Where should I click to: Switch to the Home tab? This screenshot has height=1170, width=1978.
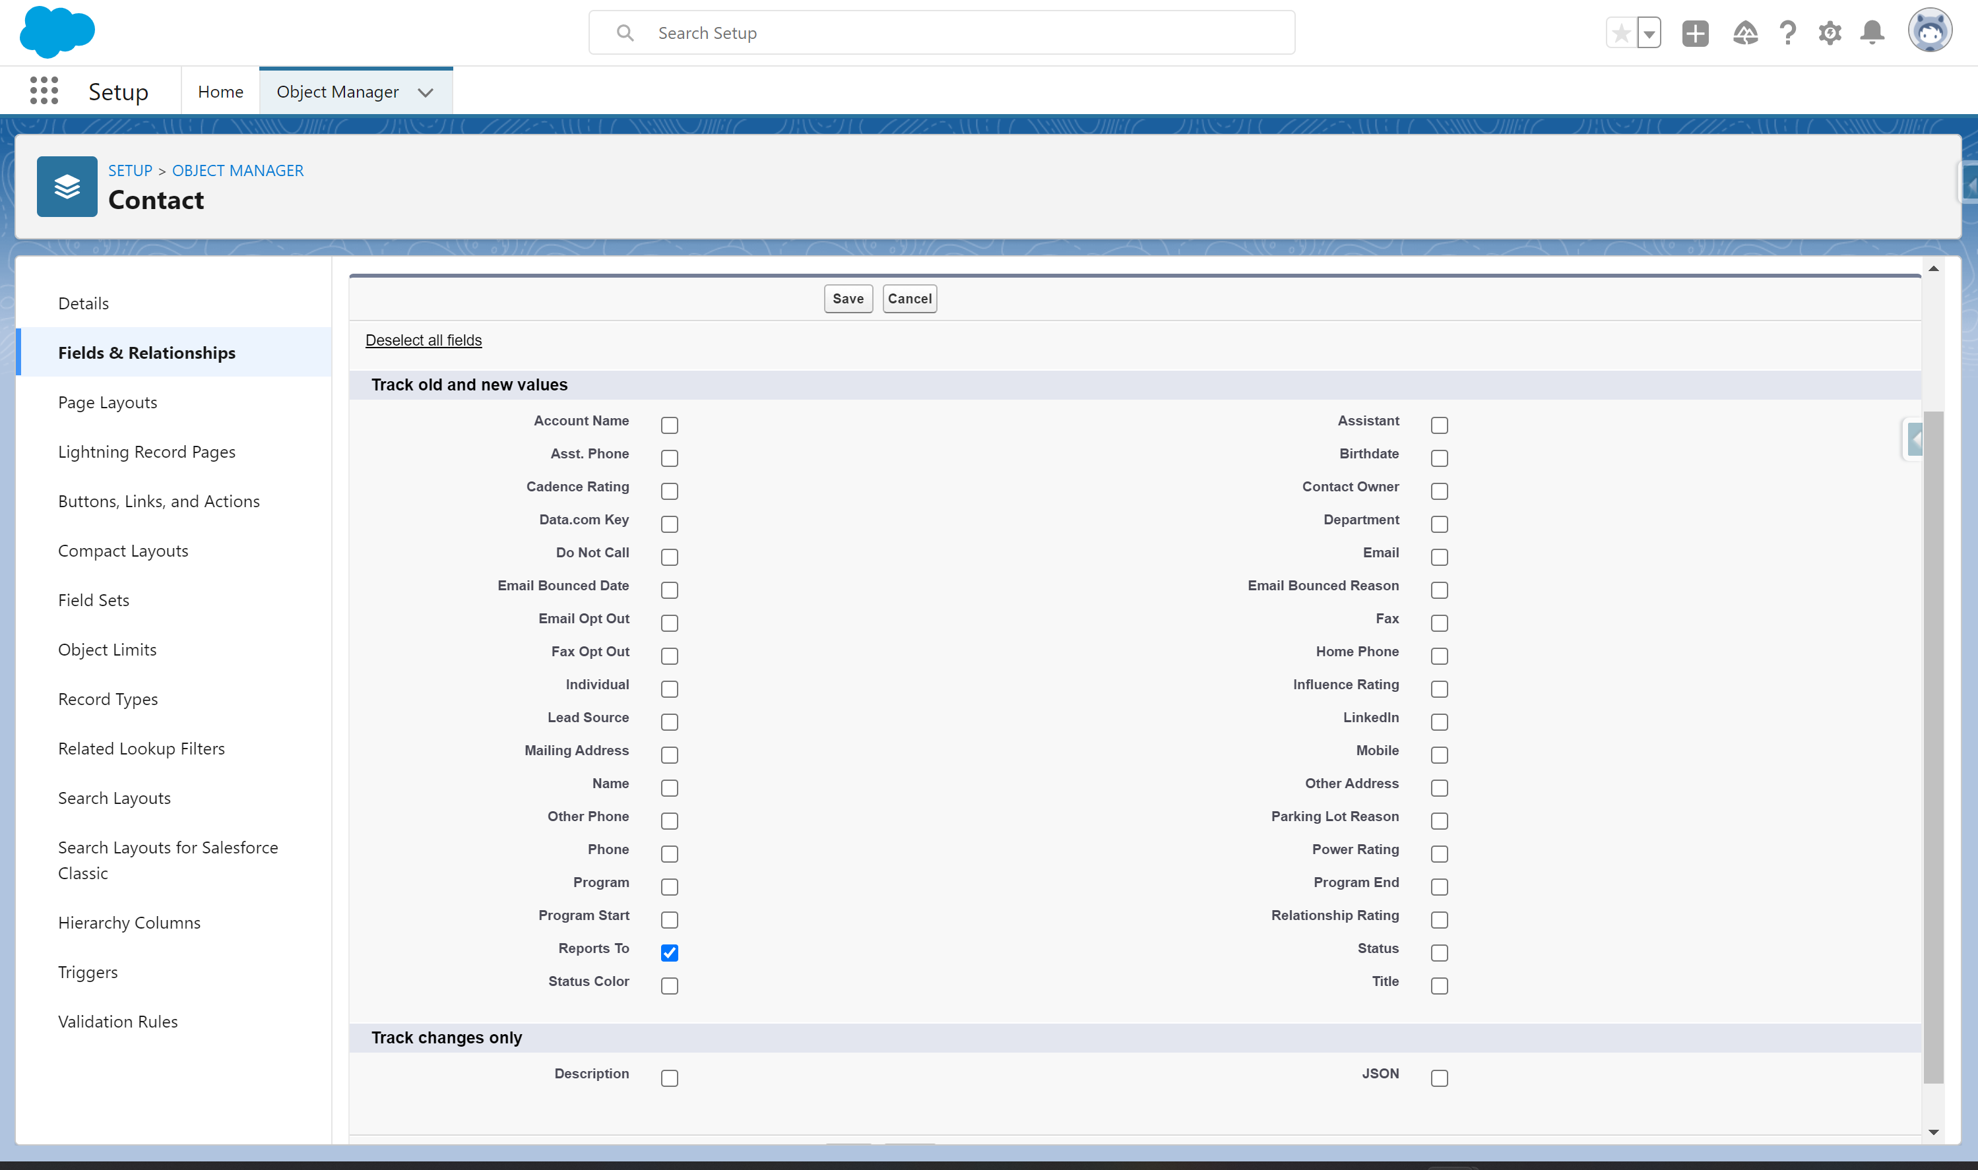(x=220, y=92)
